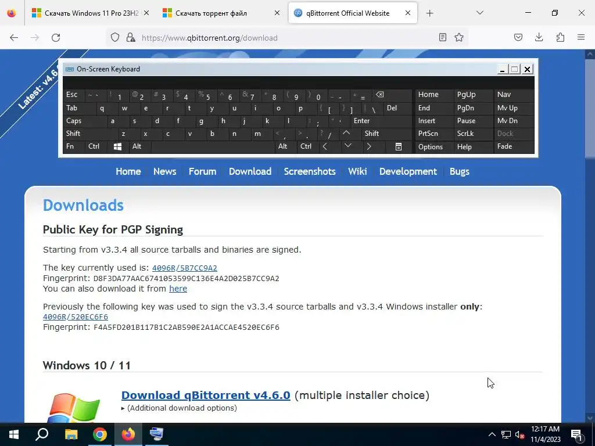Click the down arrow key on On-Screen Keyboard
Image resolution: width=595 pixels, height=446 pixels.
[348, 146]
